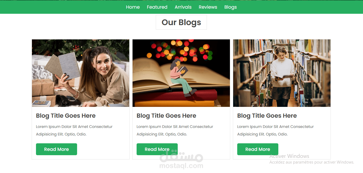363x173 pixels.
Task: Jump to the Reviews section
Action: (x=208, y=7)
